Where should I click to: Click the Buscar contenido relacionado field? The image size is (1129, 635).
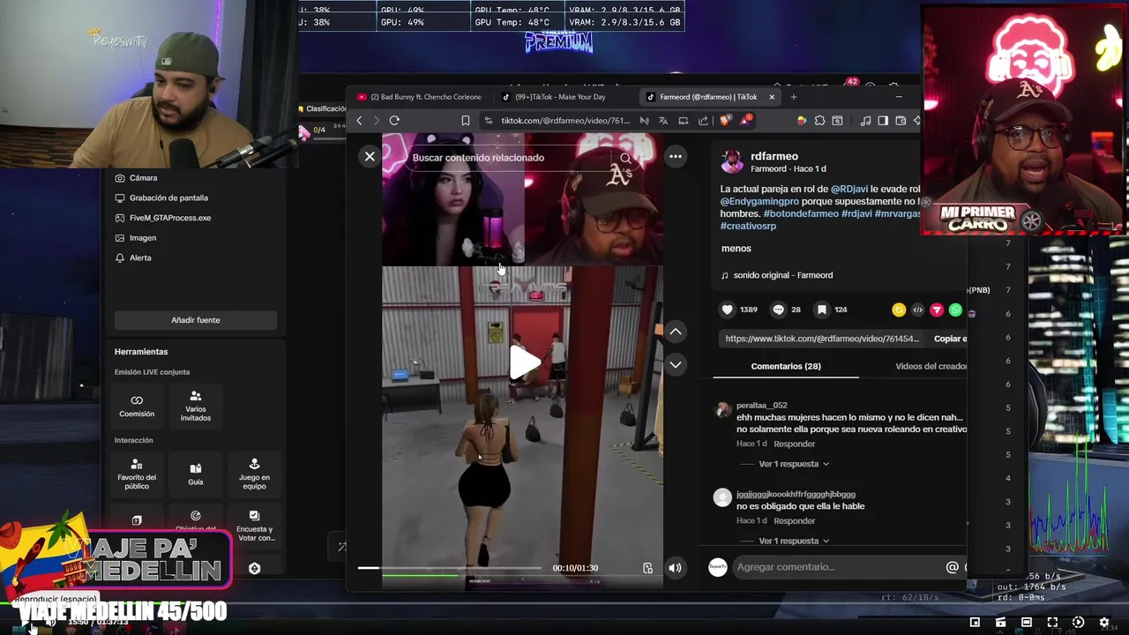(512, 158)
